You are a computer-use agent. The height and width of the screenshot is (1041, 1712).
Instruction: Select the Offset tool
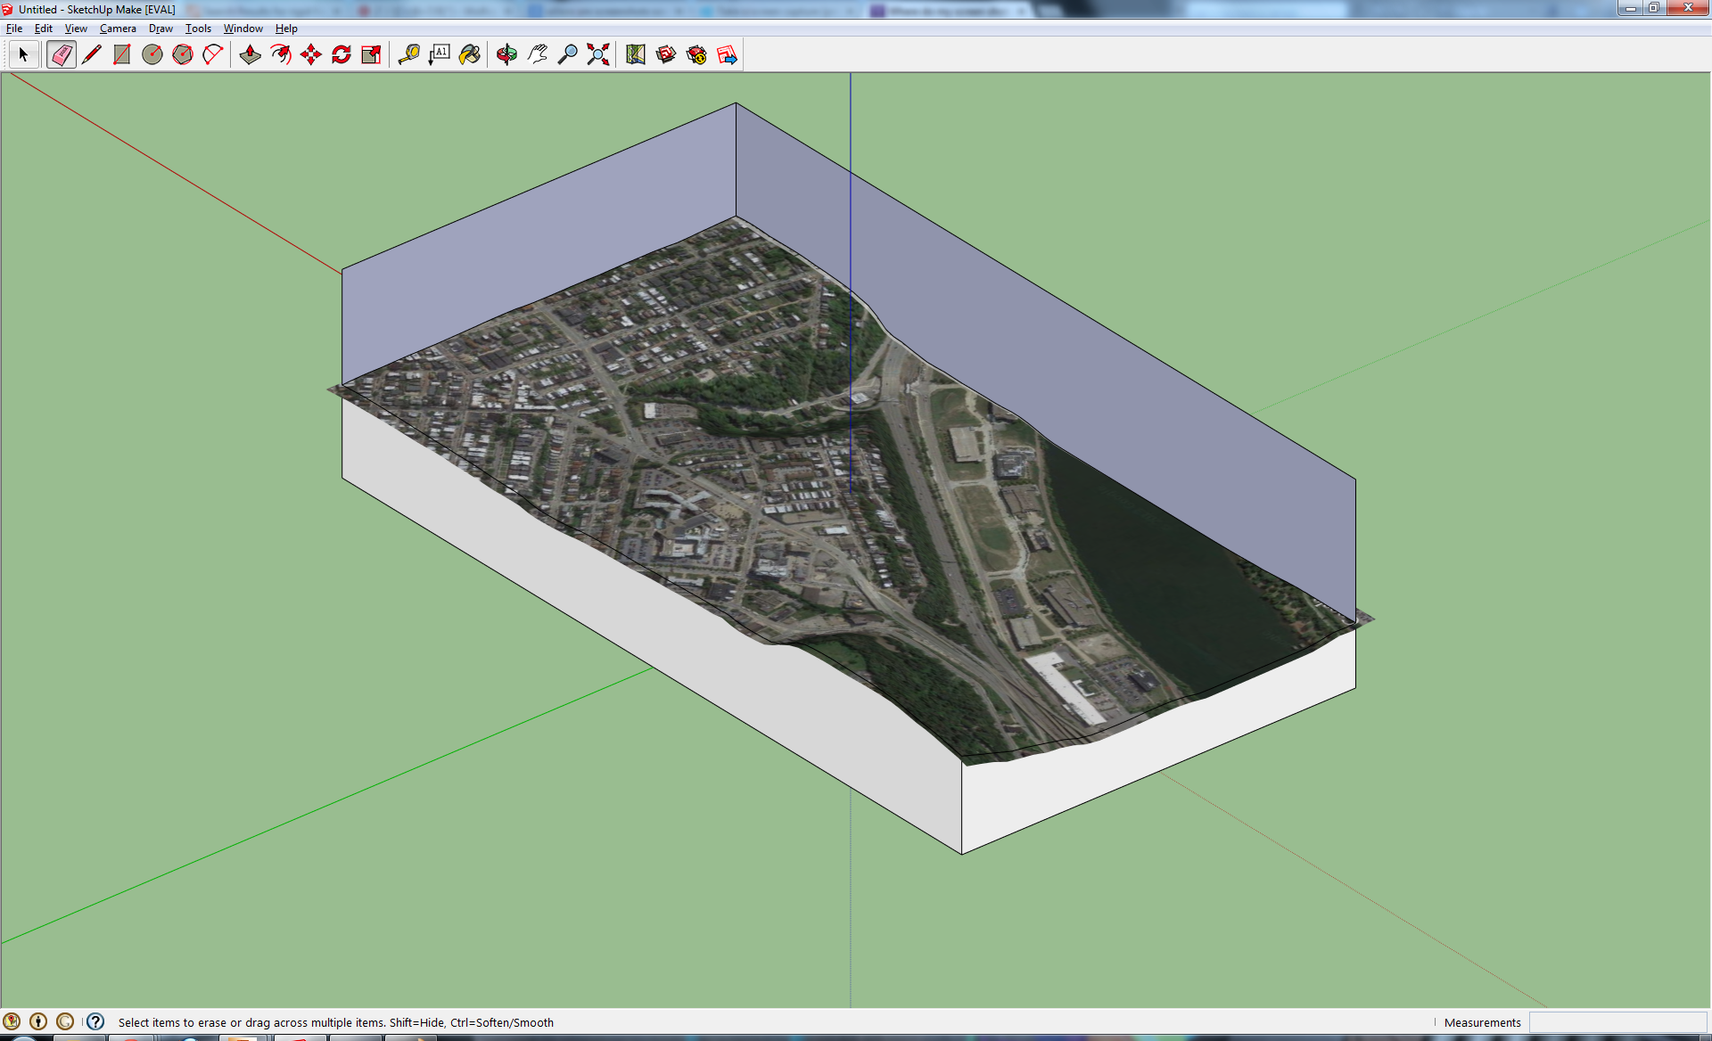[x=281, y=55]
